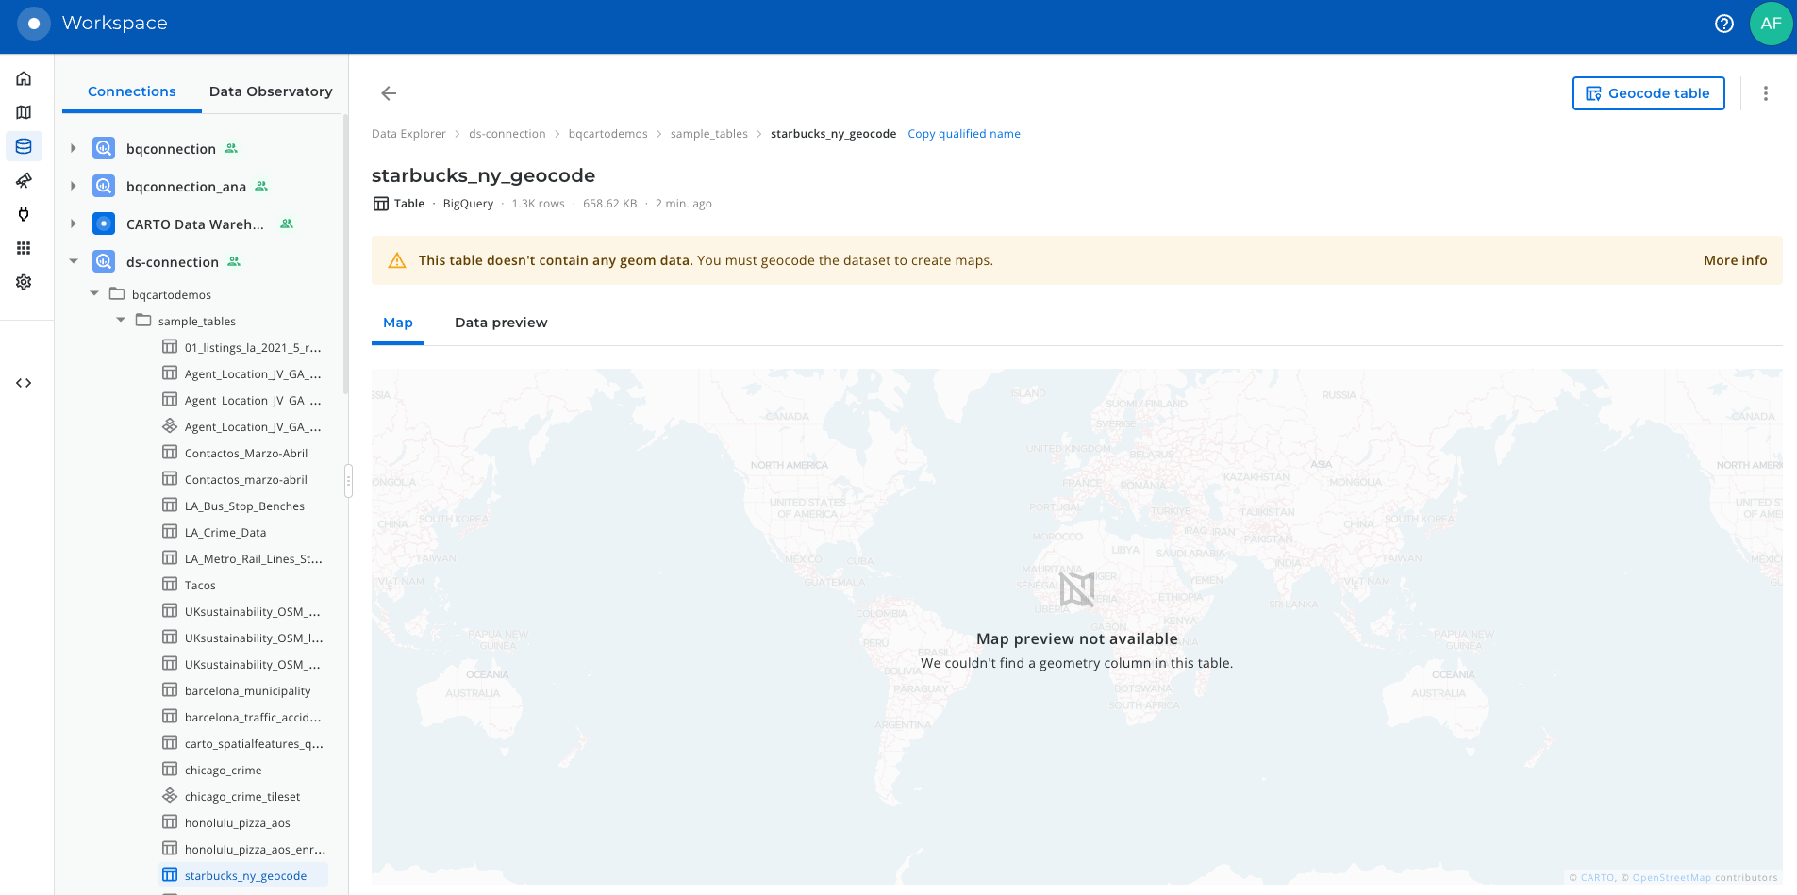Select the starbucks_ny_geocode table
This screenshot has height=895, width=1797.
point(244,875)
